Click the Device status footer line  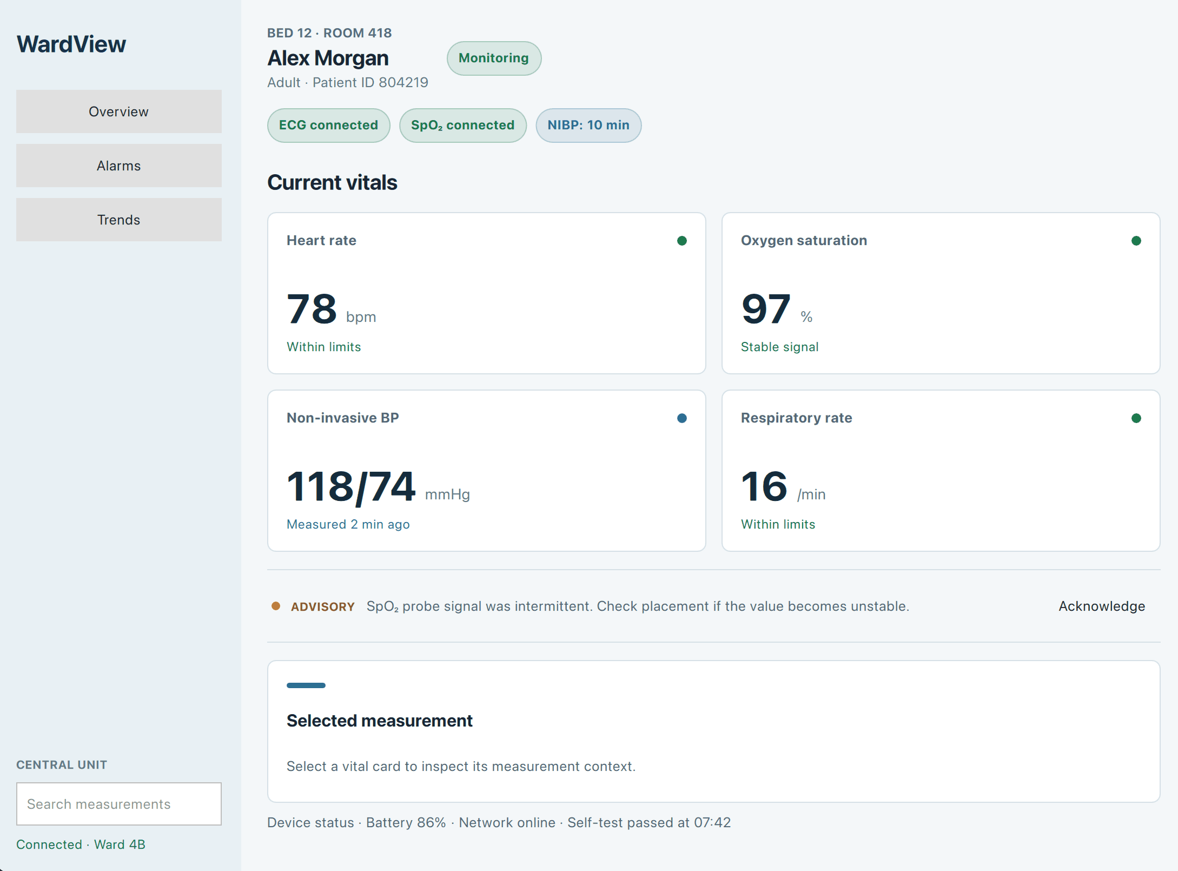(x=499, y=822)
